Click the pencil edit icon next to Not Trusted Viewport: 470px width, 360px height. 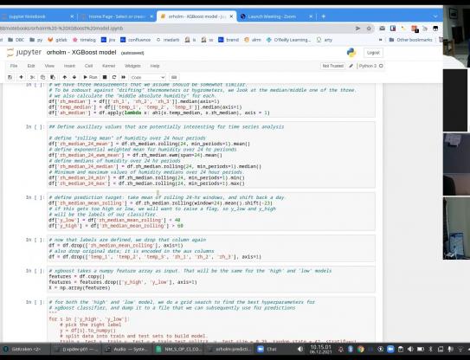pos(351,66)
